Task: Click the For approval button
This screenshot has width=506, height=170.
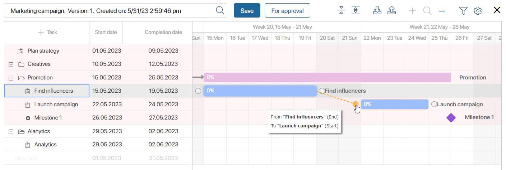Action: pyautogui.click(x=287, y=11)
